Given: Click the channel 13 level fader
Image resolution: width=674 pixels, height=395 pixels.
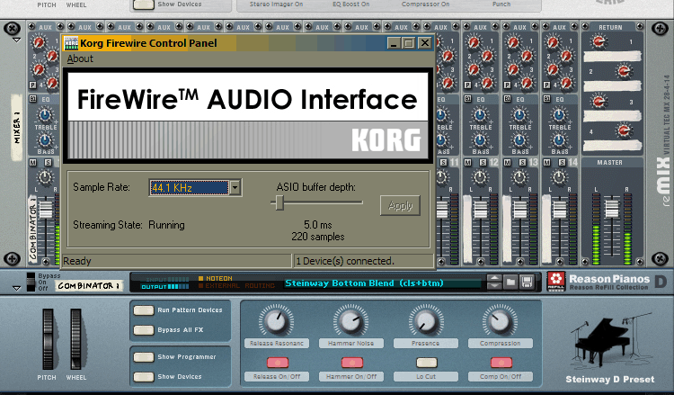Looking at the screenshot, I should click(520, 210).
